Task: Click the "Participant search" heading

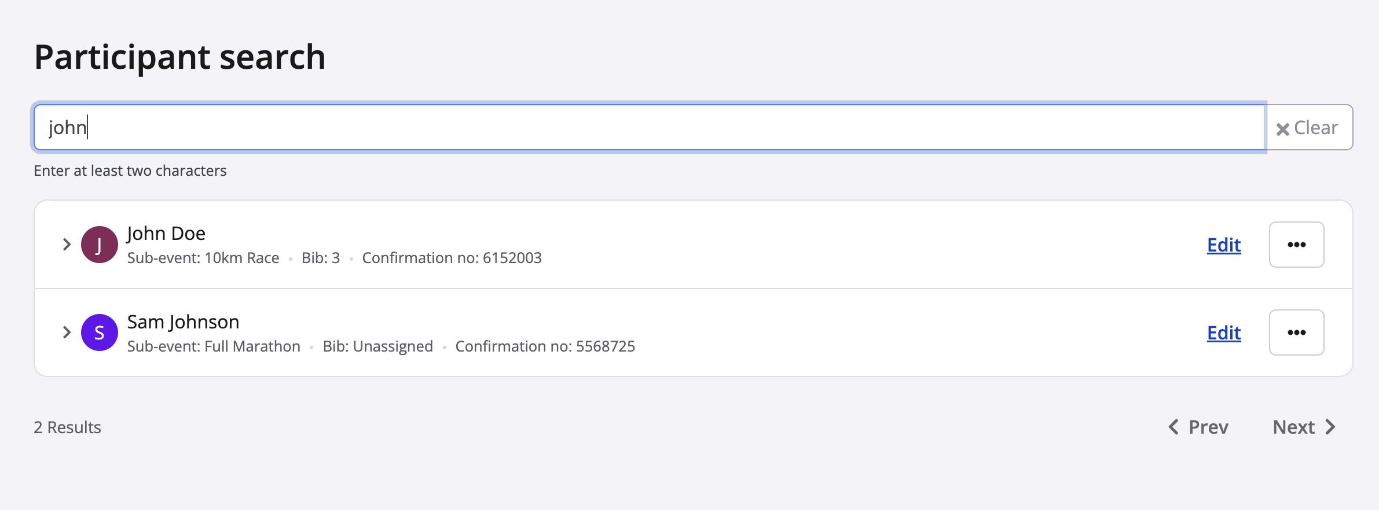Action: (179, 57)
